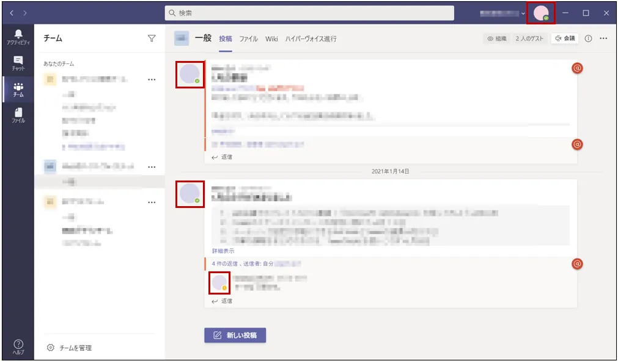Screen dimensions: 618x361
Task: Click the forward navigation arrow
Action: click(x=25, y=13)
